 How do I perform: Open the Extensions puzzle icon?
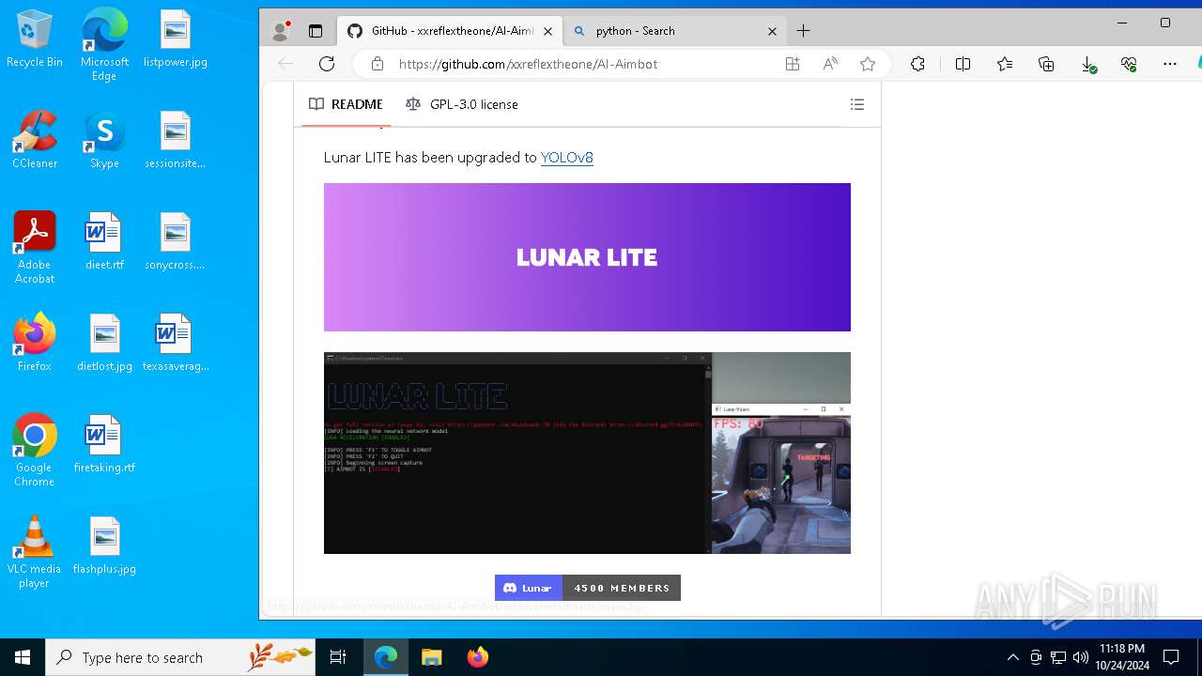pos(917,64)
